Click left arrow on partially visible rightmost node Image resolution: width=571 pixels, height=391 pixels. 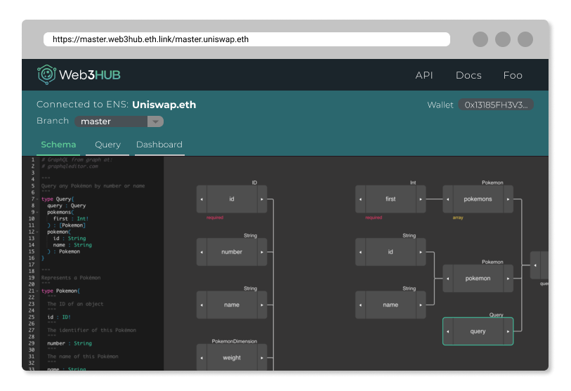pos(535,265)
